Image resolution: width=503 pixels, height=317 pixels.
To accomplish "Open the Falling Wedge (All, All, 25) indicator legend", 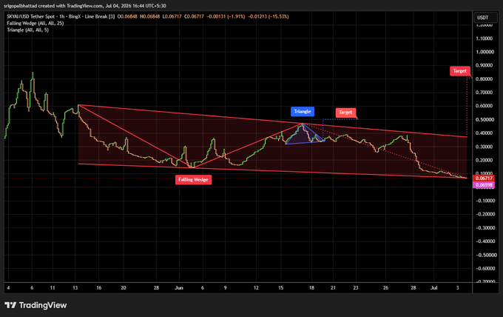I will tap(36, 23).
